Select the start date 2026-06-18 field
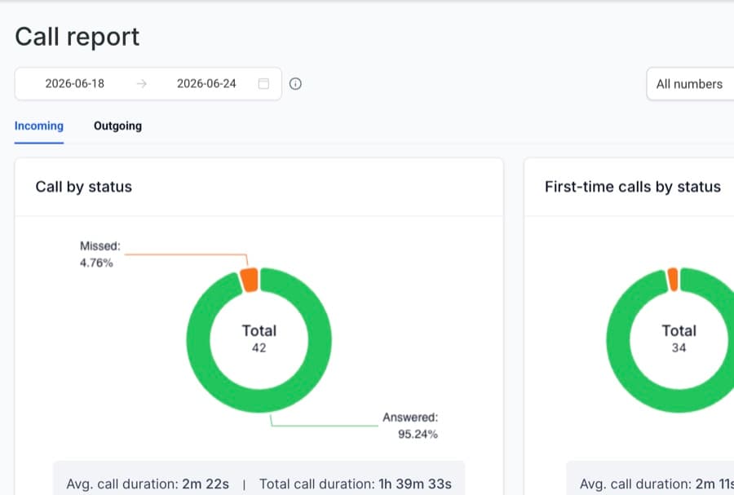 (74, 84)
